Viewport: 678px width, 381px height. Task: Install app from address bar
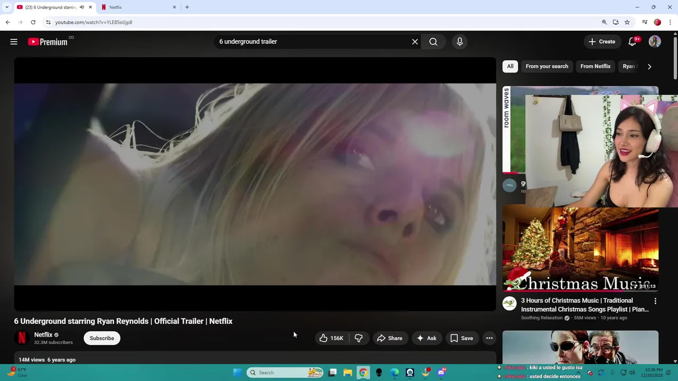click(x=615, y=22)
